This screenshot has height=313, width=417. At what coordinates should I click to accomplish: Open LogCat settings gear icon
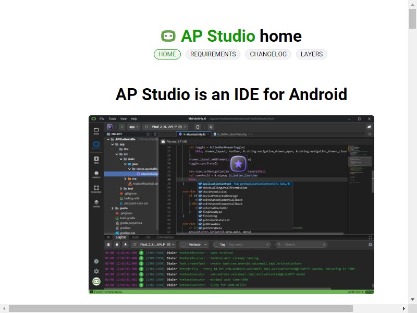click(370, 245)
